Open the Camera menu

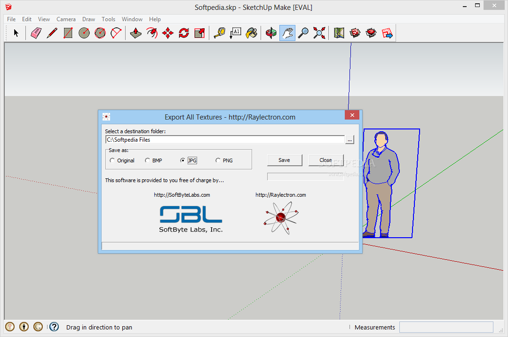[x=66, y=19]
